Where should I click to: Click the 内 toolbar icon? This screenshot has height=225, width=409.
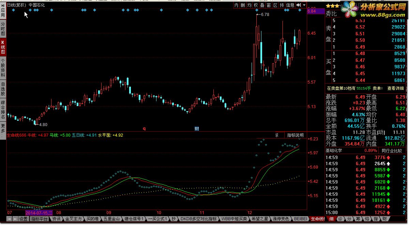click(237, 5)
